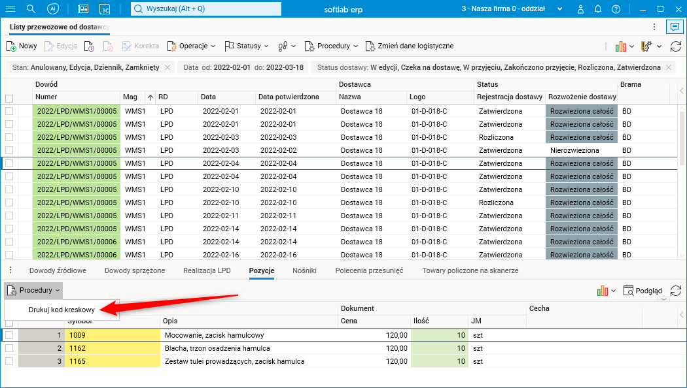Click the AI assistant icon

[x=53, y=9]
